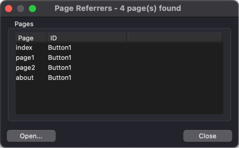The width and height of the screenshot is (239, 148).
Task: Click the empty area below the list rows
Action: (120, 99)
